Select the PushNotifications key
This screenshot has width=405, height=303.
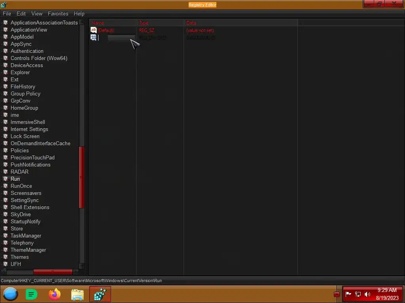pyautogui.click(x=30, y=165)
